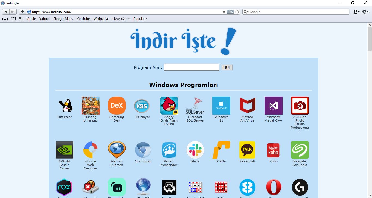Open the Garmin Express globe icon
Image resolution: width=372 pixels, height=198 pixels.
point(117,150)
